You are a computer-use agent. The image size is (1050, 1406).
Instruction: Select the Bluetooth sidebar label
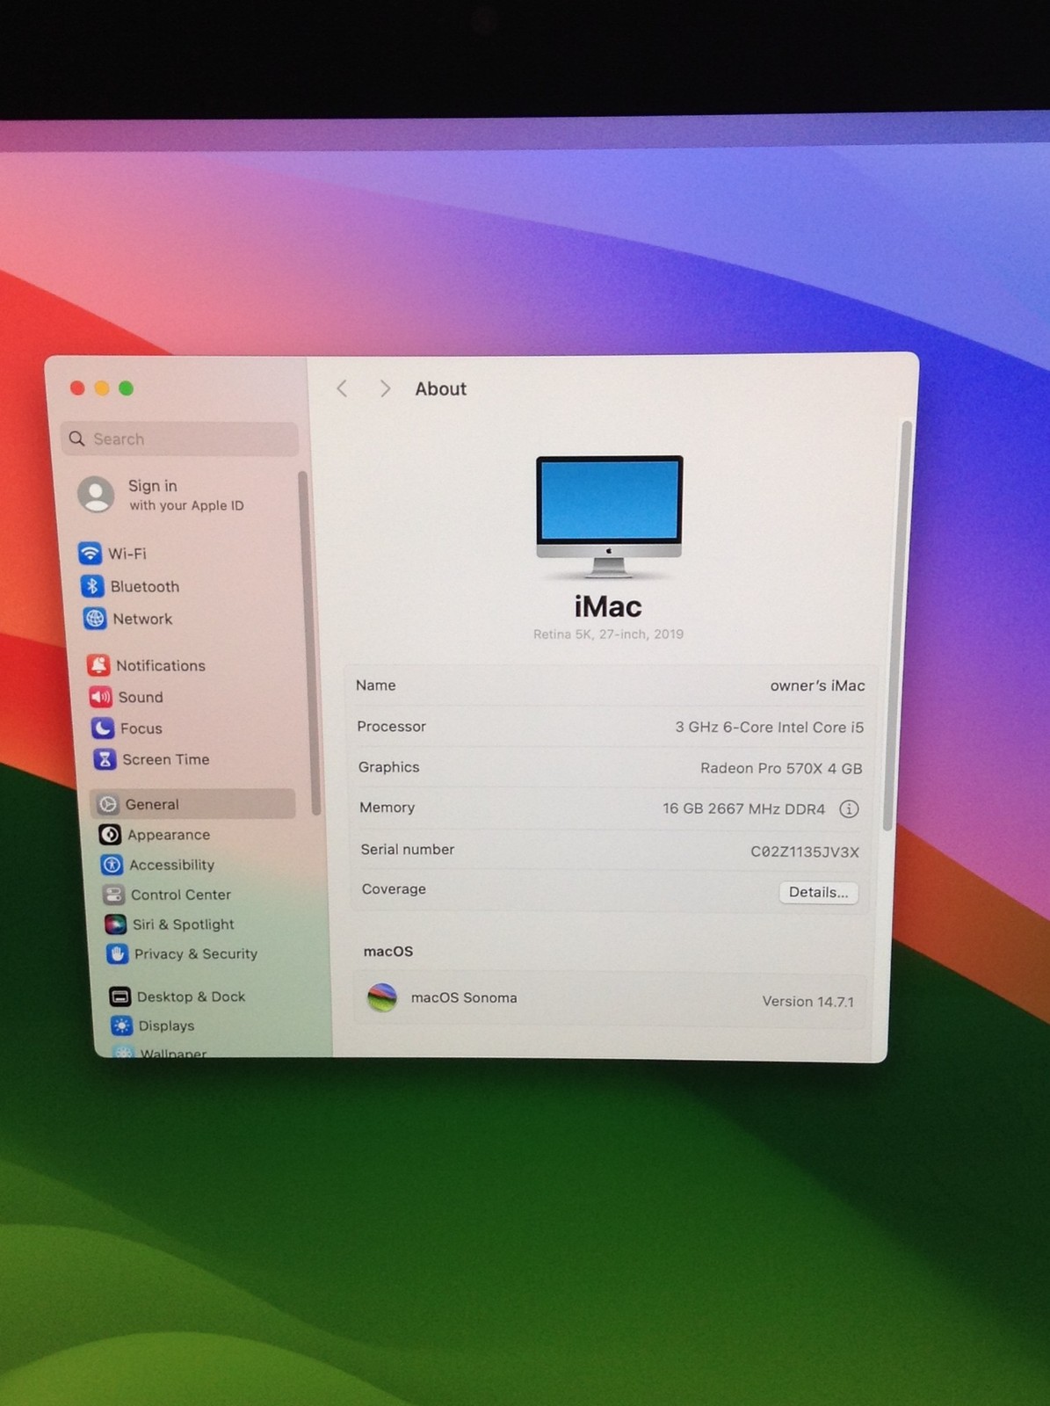pos(145,586)
